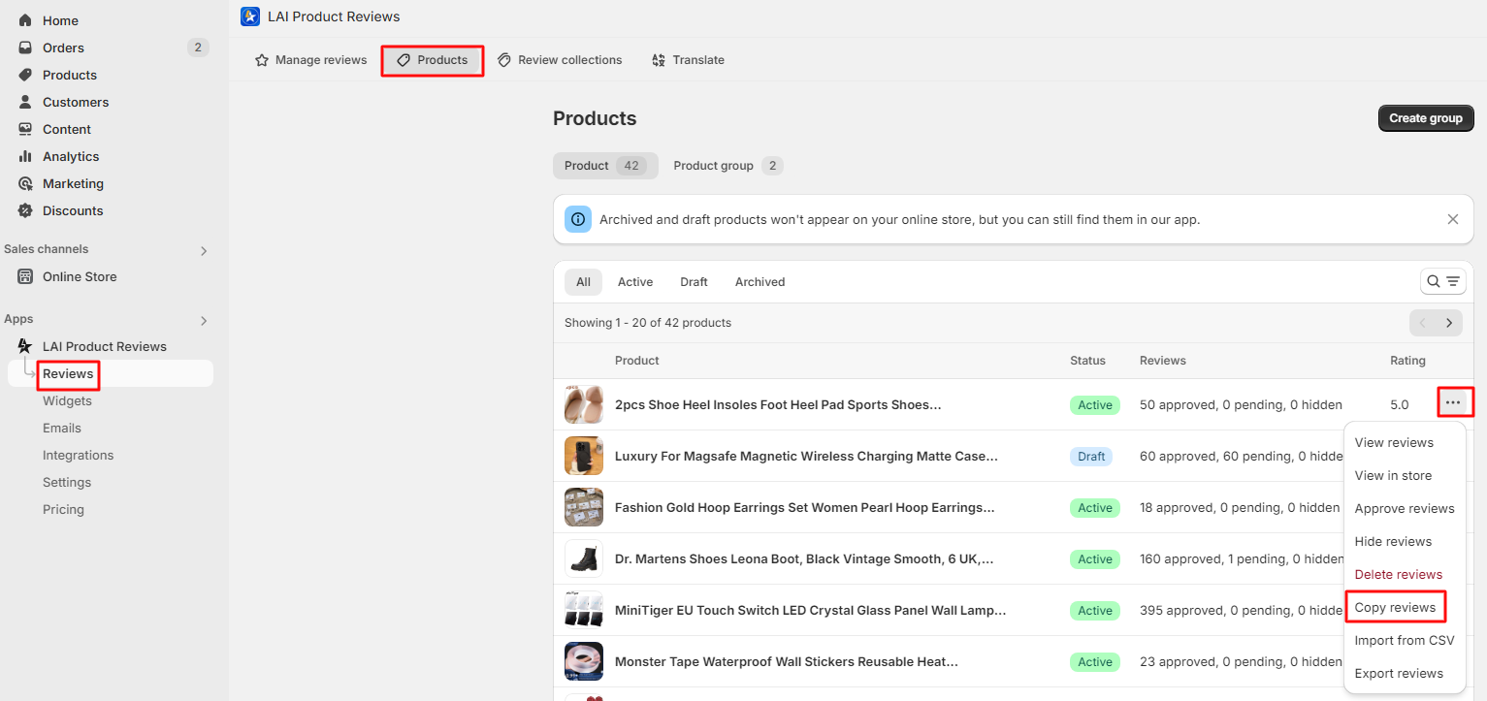Open the Manage reviews tab
The width and height of the screenshot is (1487, 701).
coord(310,60)
